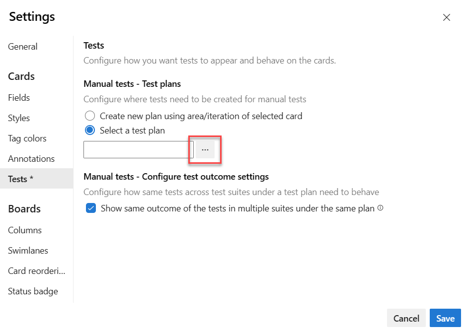Uncheck Show same outcome of the tests checkbox
468x334 pixels.
91,208
